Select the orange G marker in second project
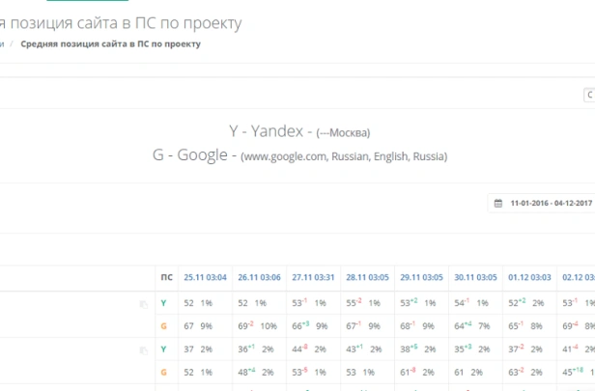The image size is (595, 391). [x=163, y=373]
